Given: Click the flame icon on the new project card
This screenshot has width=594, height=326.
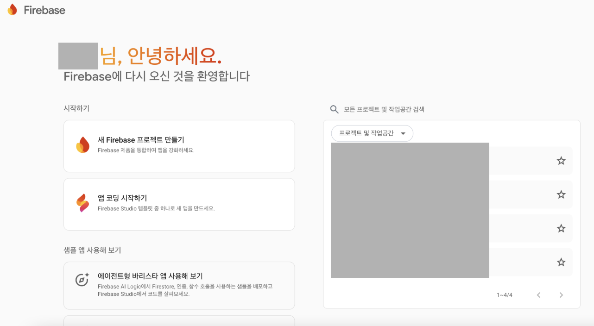Looking at the screenshot, I should coord(83,145).
